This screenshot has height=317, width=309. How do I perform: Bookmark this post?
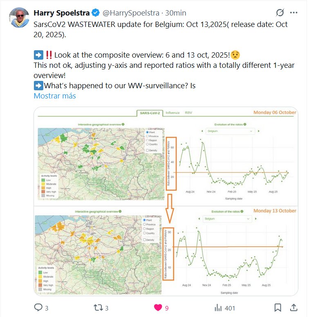click(x=278, y=307)
